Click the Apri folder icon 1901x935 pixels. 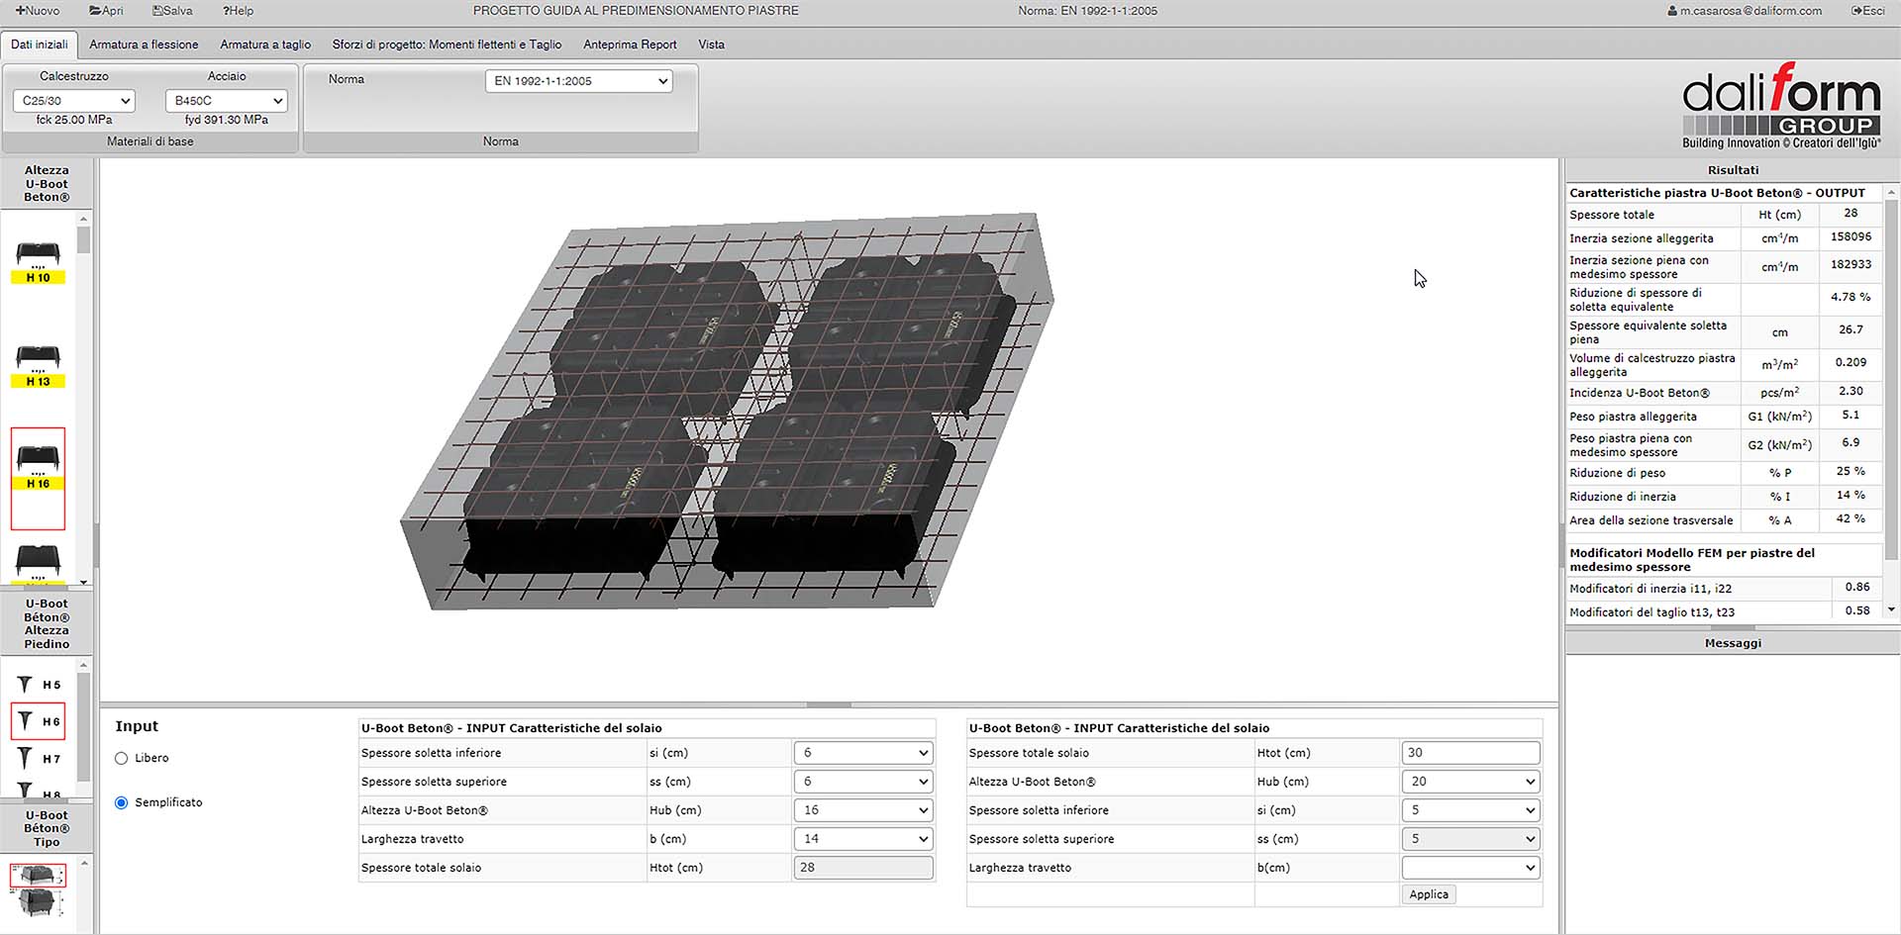pyautogui.click(x=95, y=11)
